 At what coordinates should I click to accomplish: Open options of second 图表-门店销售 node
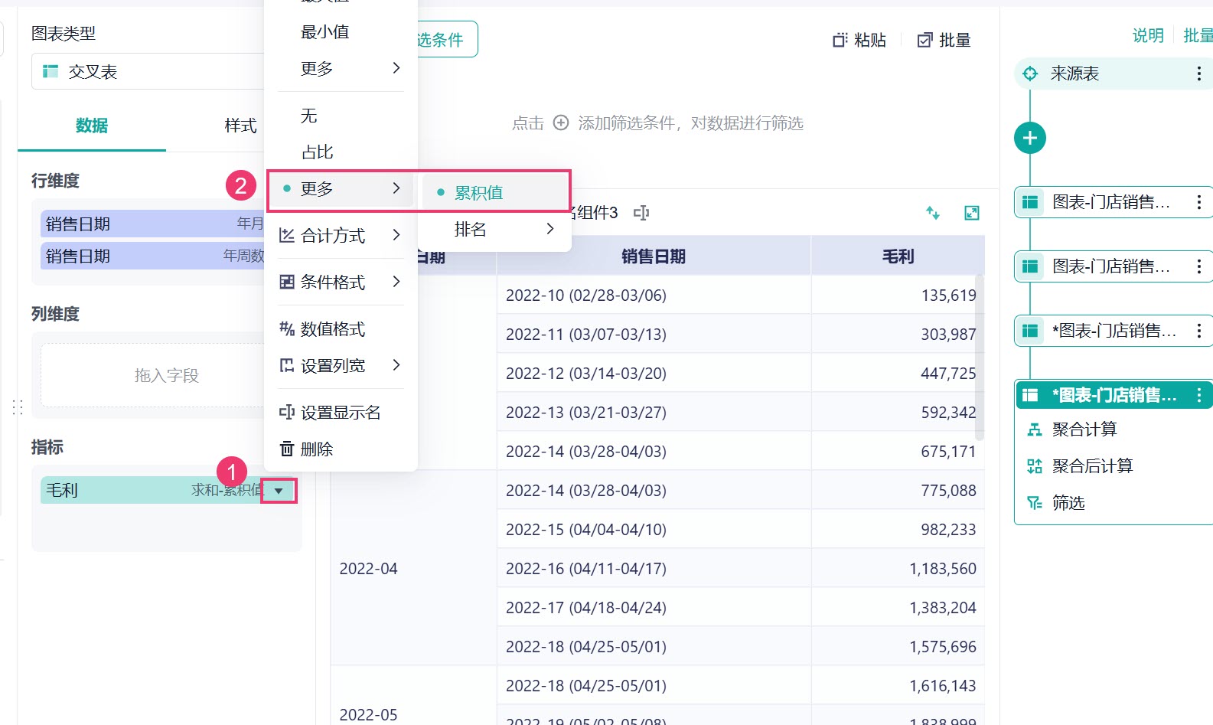click(x=1199, y=266)
